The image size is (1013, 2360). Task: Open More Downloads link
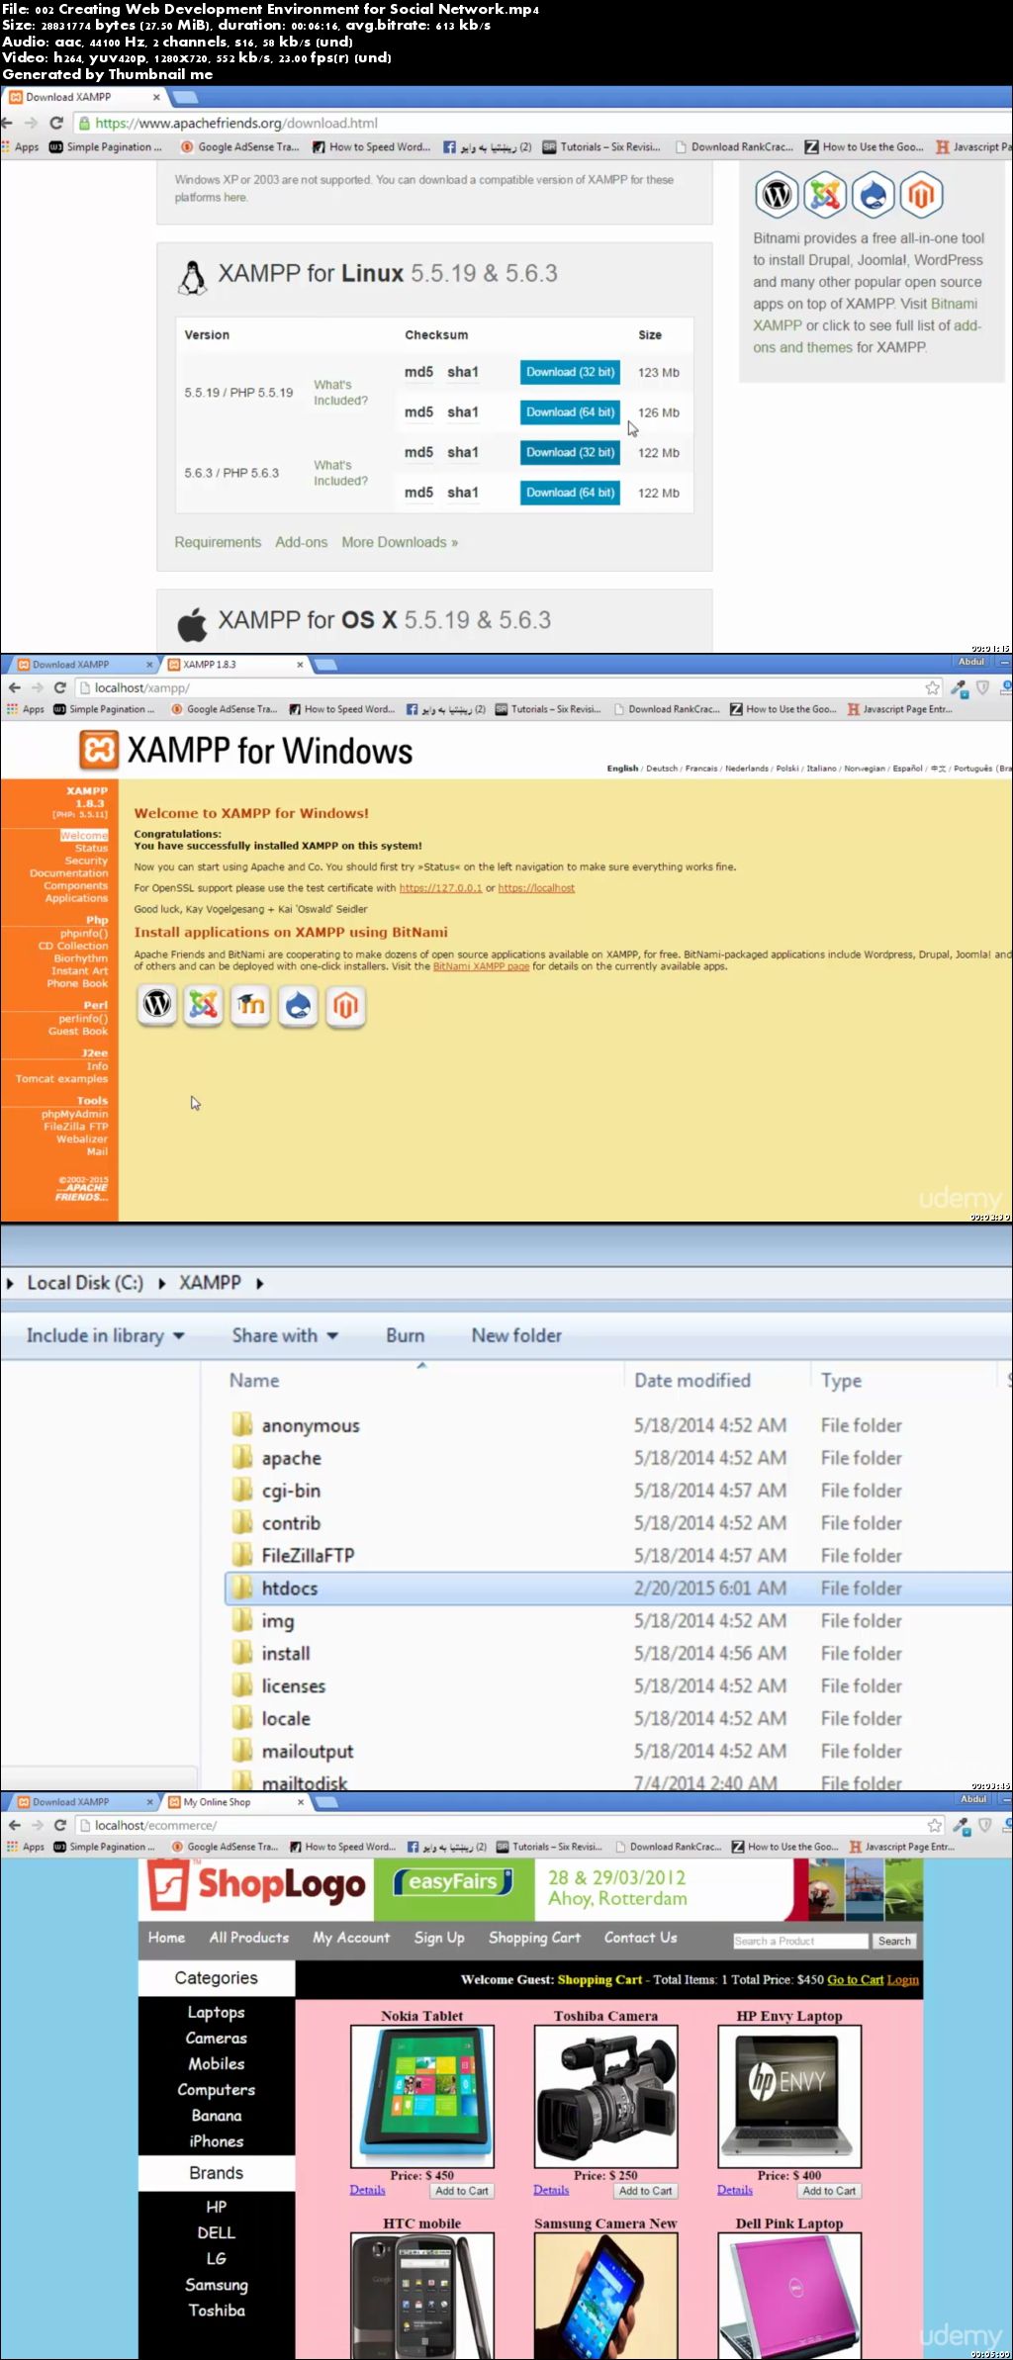tap(400, 542)
